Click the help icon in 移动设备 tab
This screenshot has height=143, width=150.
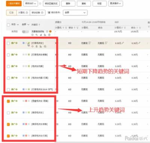pos(42,13)
